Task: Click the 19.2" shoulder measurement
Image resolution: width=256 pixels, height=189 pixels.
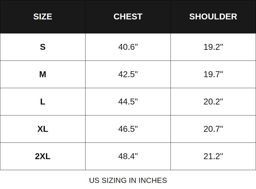Action: click(213, 47)
